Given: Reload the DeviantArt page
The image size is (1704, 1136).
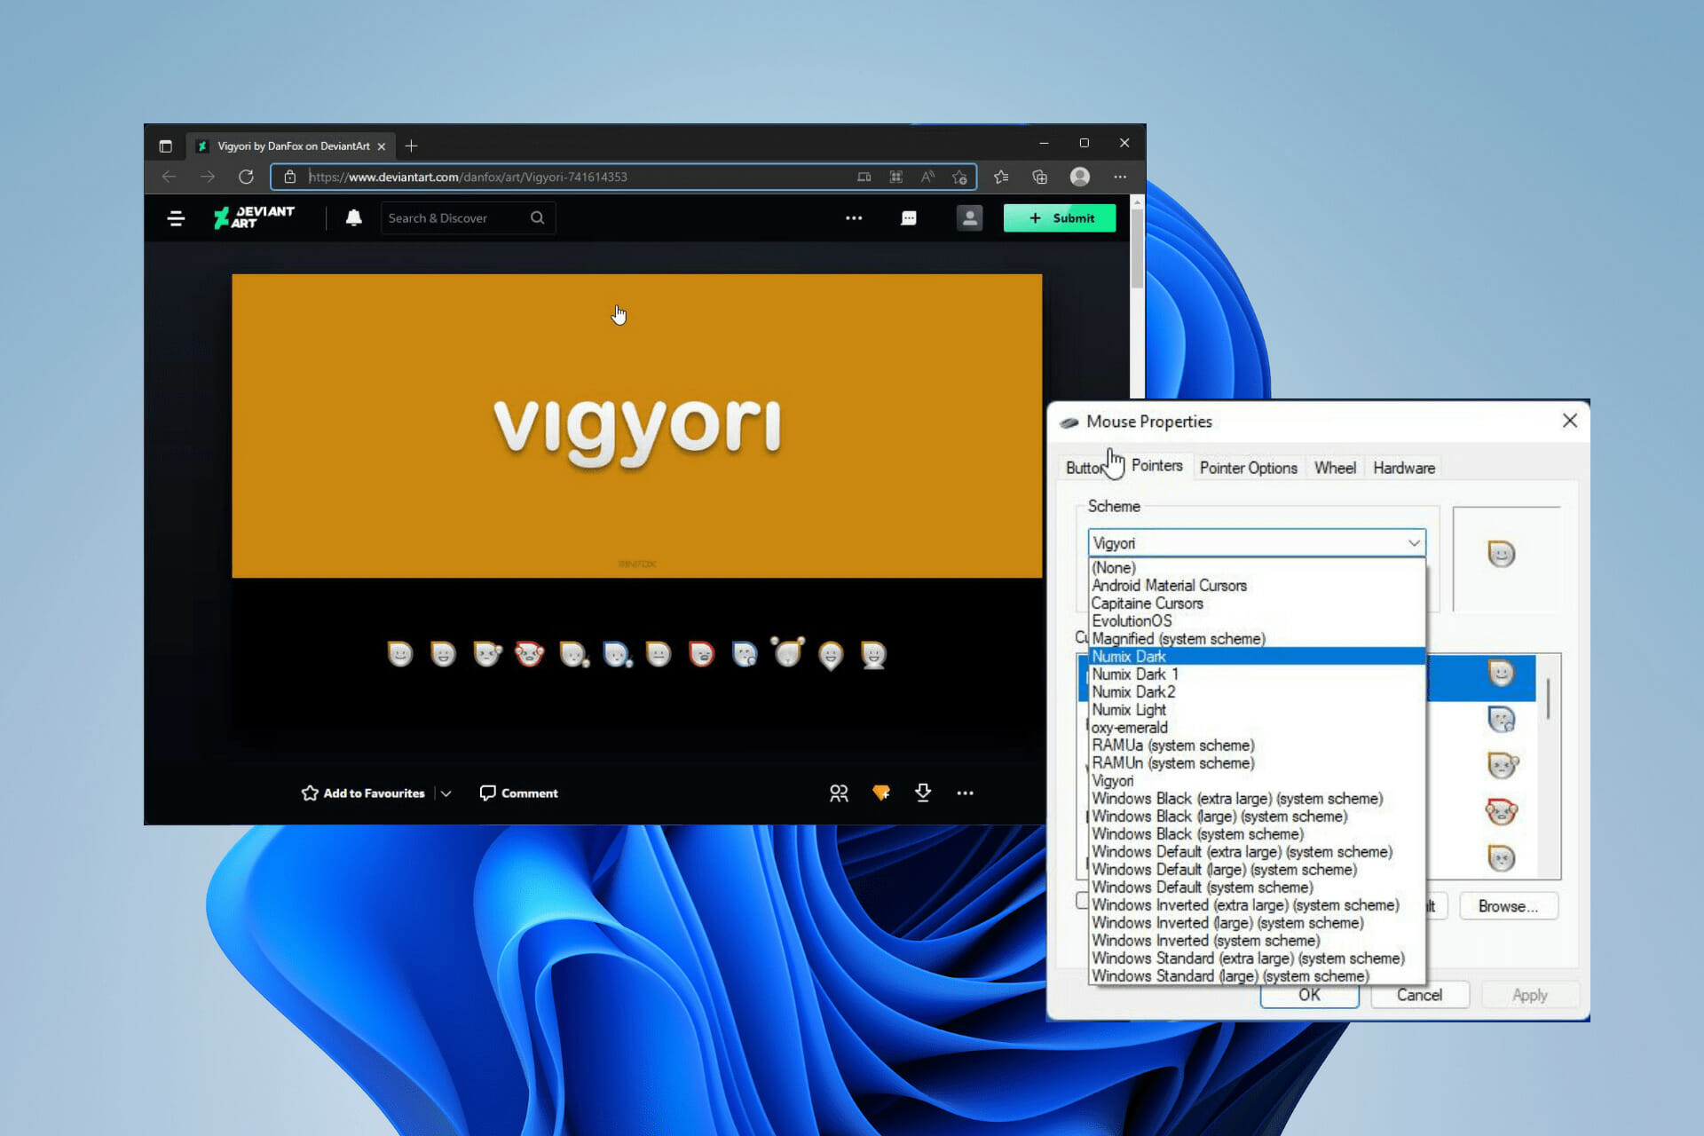Looking at the screenshot, I should [246, 177].
